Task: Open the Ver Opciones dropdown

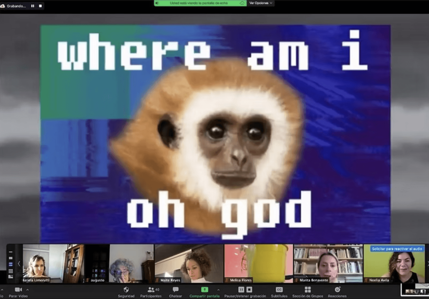Action: [261, 3]
